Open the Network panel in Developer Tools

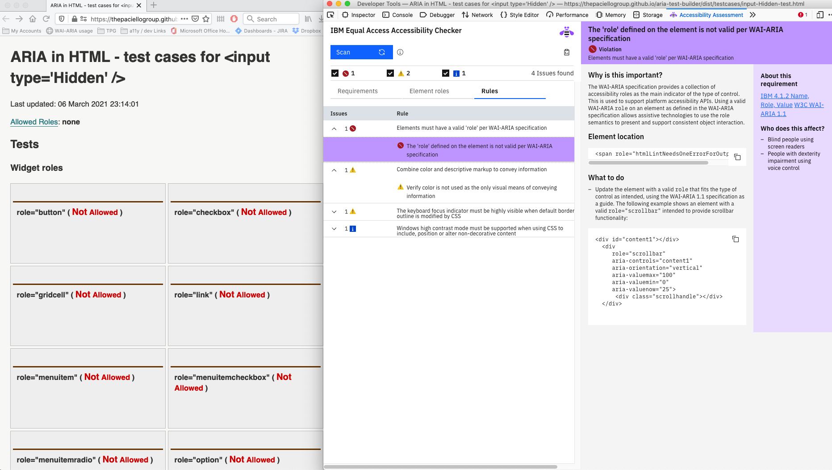click(477, 15)
